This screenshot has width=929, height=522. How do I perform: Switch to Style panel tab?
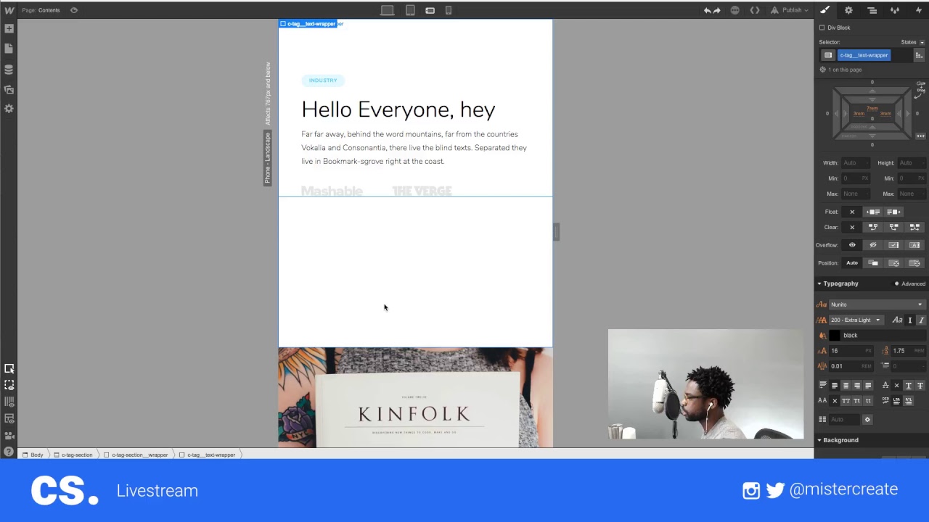point(825,10)
